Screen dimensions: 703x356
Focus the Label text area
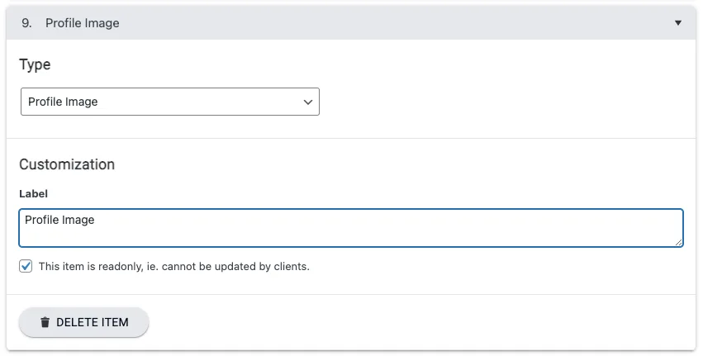click(350, 228)
